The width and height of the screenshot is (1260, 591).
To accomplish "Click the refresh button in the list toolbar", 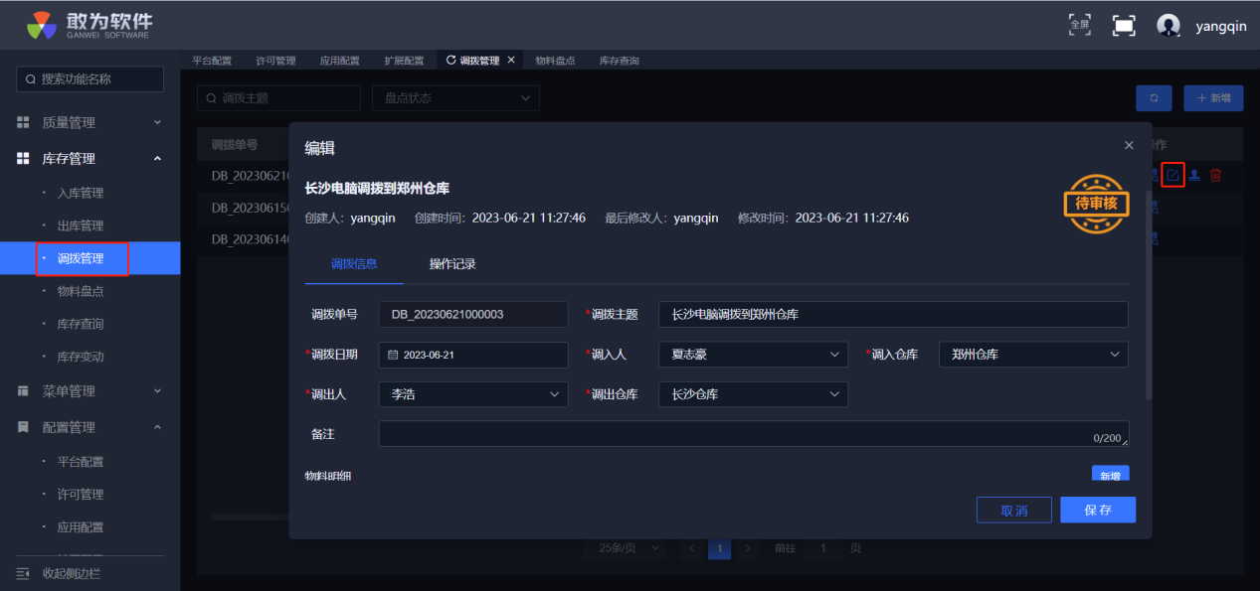I will tap(1154, 98).
